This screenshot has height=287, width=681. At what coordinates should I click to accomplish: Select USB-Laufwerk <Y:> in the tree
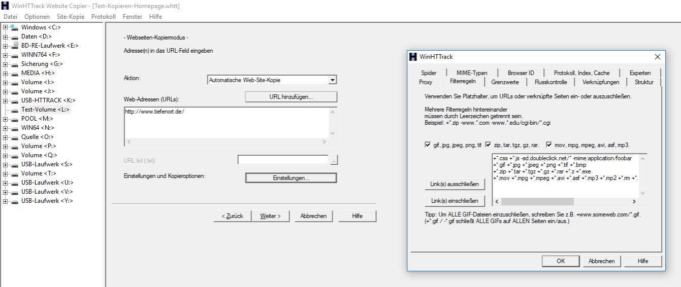coord(47,201)
